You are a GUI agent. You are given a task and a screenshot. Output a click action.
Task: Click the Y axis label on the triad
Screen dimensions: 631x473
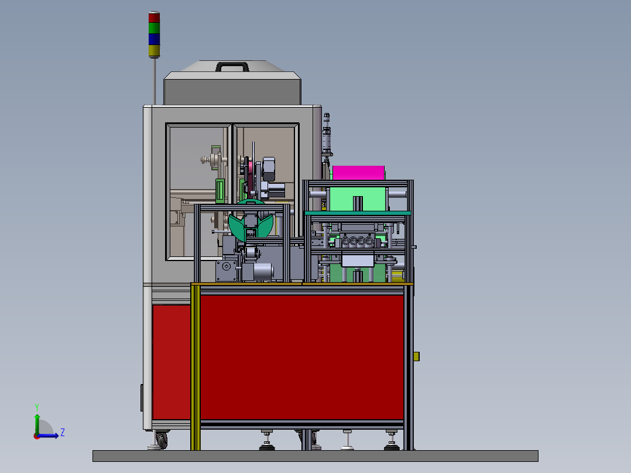37,407
